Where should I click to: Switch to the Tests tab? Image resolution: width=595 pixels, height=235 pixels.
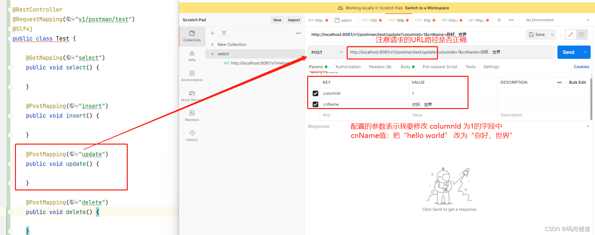pos(470,67)
